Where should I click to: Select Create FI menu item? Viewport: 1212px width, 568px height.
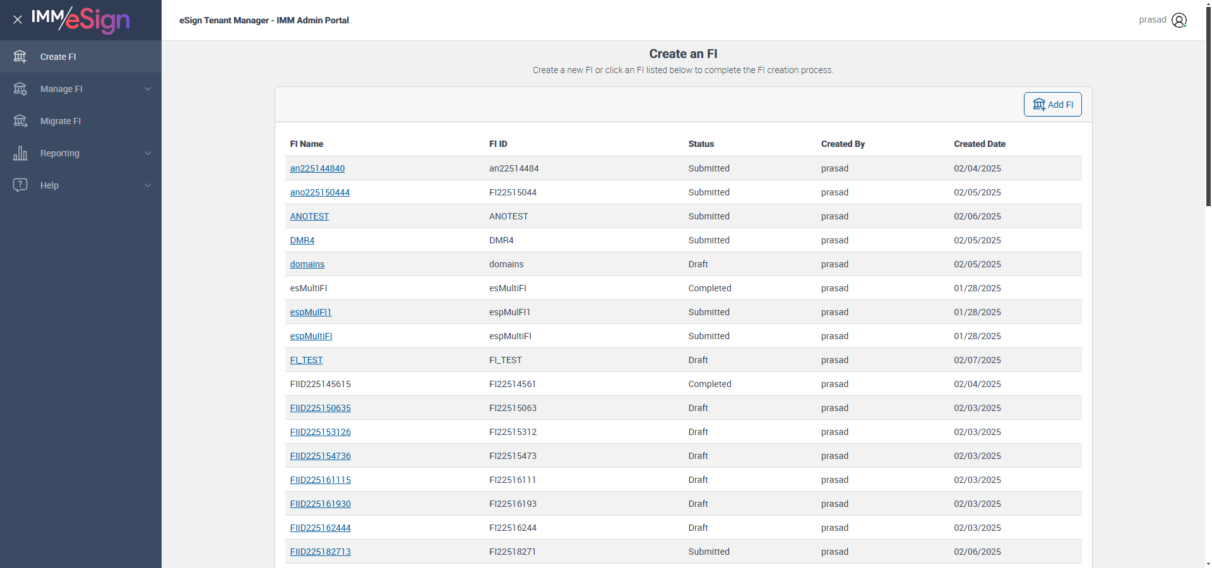click(x=58, y=57)
